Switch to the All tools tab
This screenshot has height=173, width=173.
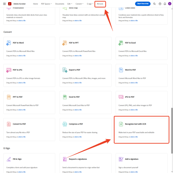point(100,4)
